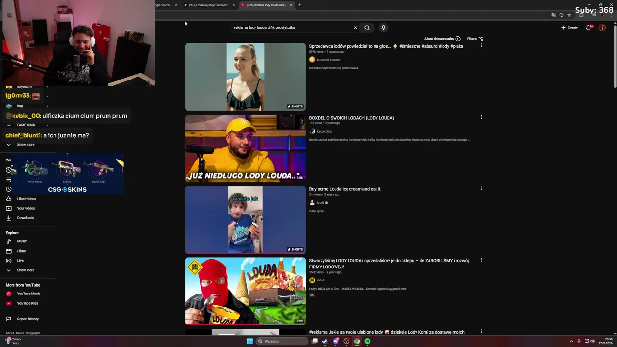This screenshot has height=347, width=617.
Task: Visit the 8 Sekund Absurdu channel
Action: [x=328, y=60]
